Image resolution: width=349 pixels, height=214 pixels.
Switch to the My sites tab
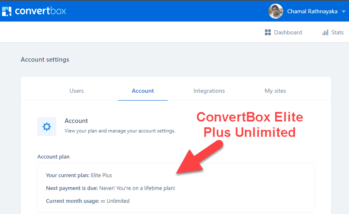click(275, 91)
